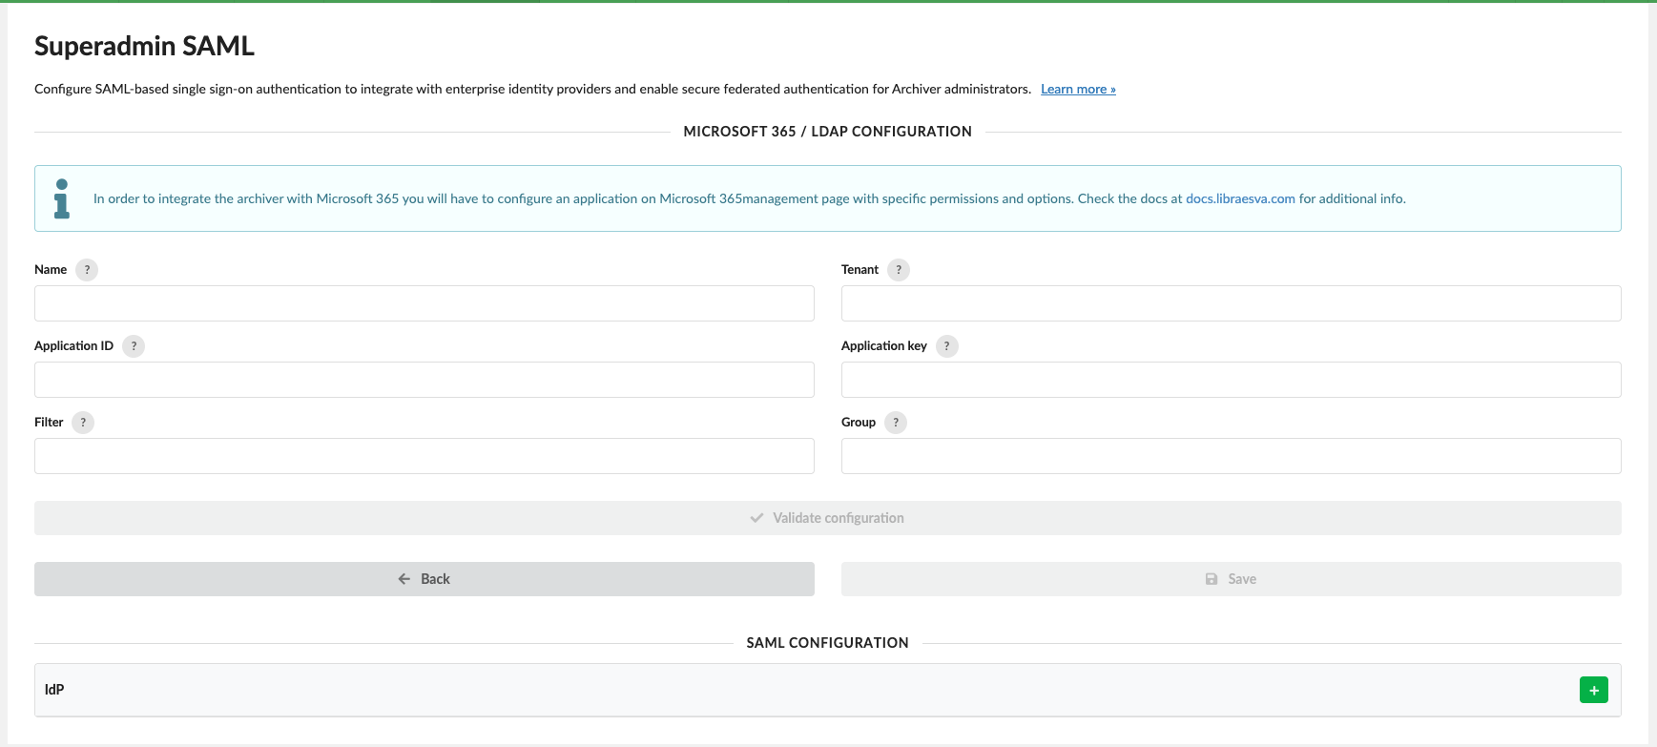1657x747 pixels.
Task: Click the Validate configuration button
Action: [x=828, y=518]
